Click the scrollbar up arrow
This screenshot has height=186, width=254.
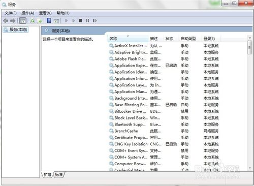pyautogui.click(x=250, y=38)
